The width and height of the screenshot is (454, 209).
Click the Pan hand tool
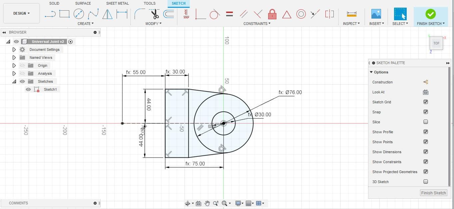207,203
